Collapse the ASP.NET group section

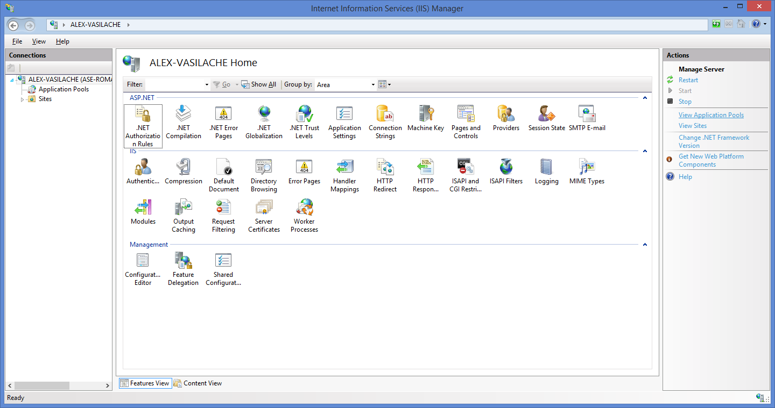coord(644,98)
